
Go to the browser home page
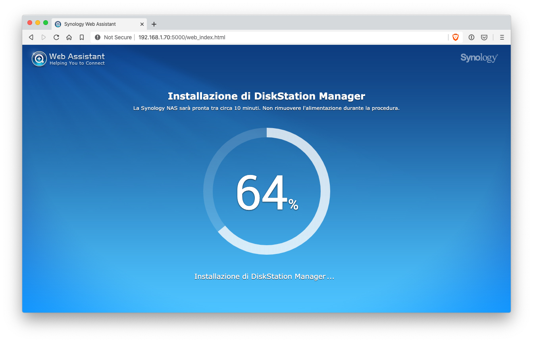(x=69, y=37)
